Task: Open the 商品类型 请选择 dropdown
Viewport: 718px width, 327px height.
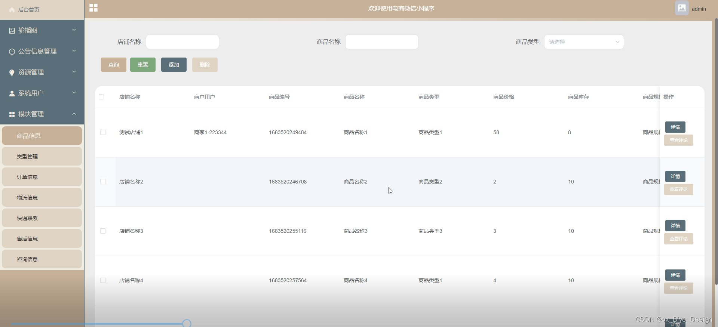Action: (584, 42)
